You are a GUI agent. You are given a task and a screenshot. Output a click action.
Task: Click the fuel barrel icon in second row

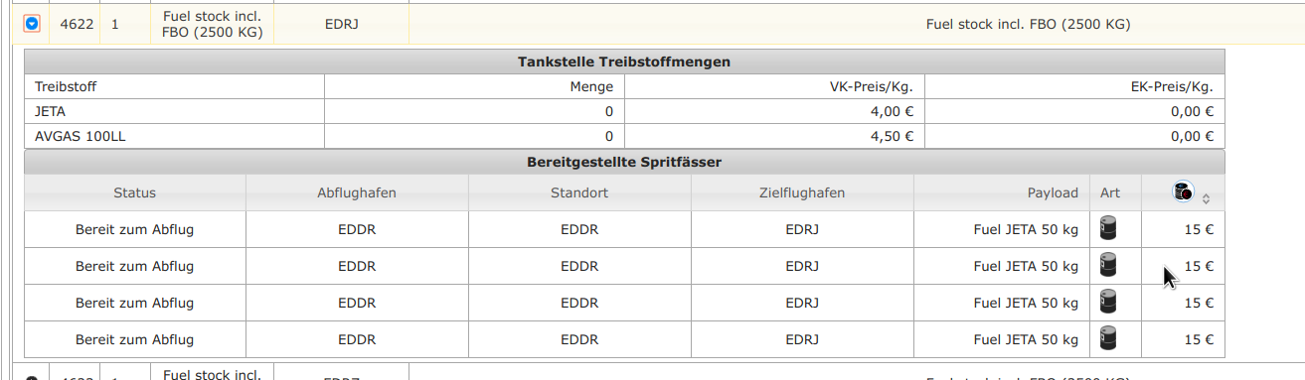pos(1109,266)
